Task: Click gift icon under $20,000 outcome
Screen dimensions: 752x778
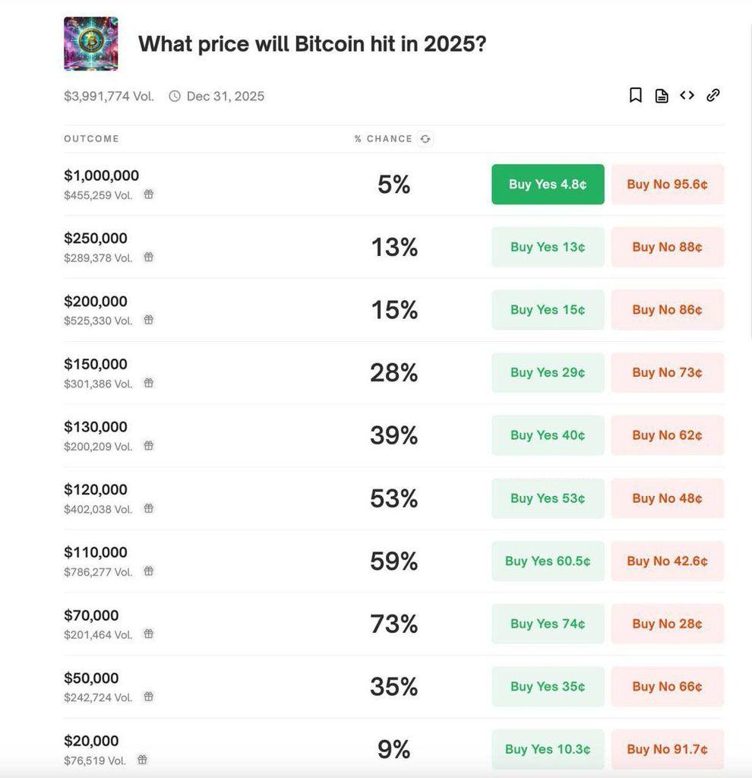Action: coord(142,760)
